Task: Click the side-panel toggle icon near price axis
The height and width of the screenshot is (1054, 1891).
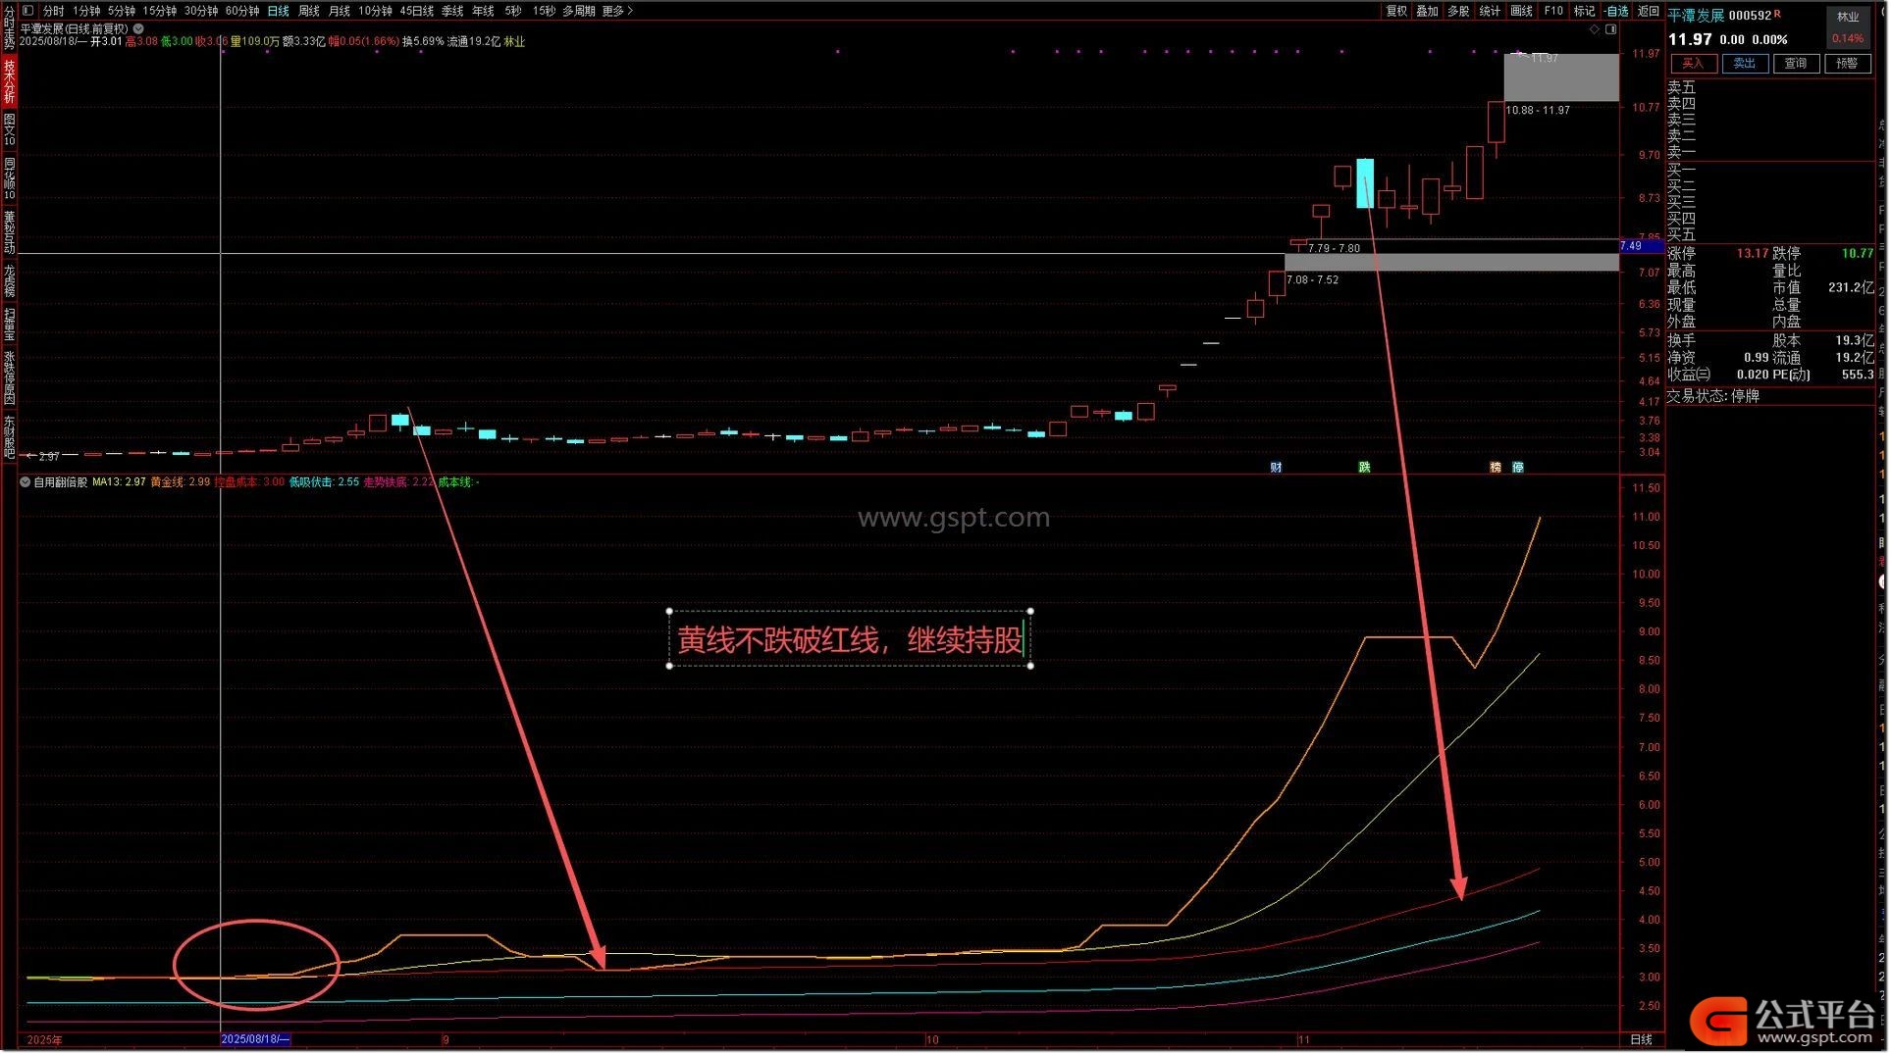Action: 1610,29
